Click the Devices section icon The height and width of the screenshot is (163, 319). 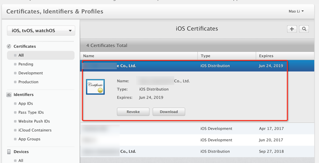click(x=9, y=152)
